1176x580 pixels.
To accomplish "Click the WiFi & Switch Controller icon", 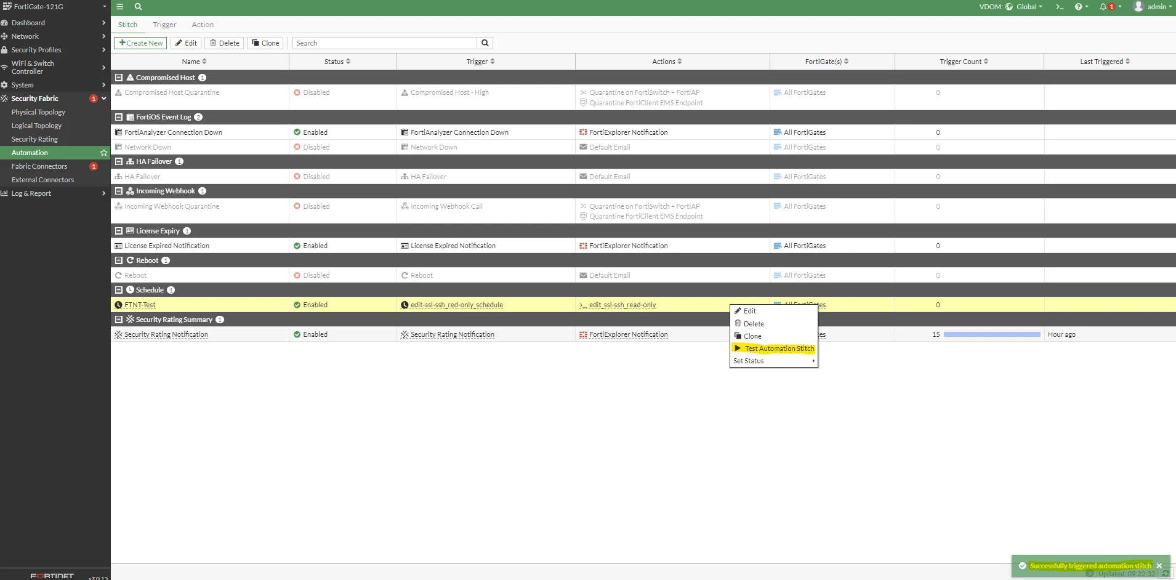I will point(4,67).
